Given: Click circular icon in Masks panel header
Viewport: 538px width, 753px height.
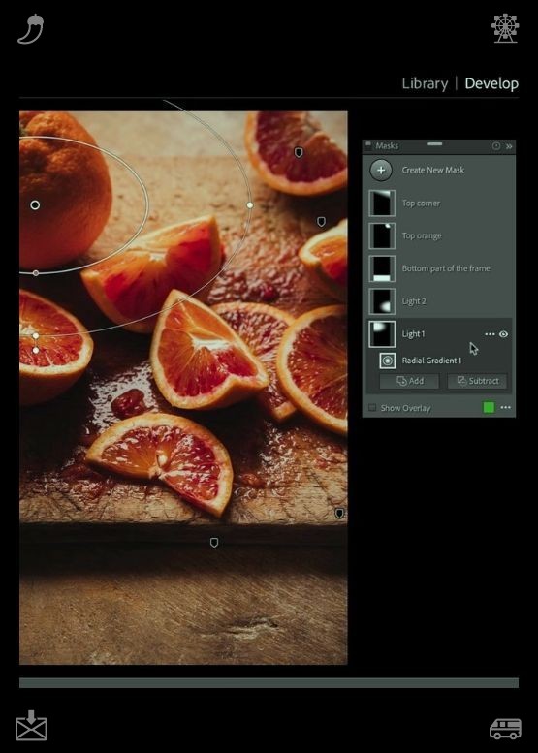Looking at the screenshot, I should (496, 145).
